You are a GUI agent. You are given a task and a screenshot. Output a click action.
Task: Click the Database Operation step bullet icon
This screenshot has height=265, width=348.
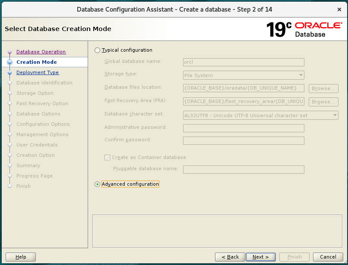coord(9,52)
